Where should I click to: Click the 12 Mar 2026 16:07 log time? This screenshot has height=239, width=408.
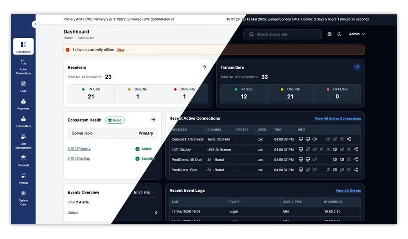click(186, 211)
